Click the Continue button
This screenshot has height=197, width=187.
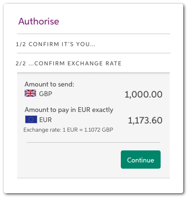[x=140, y=160]
